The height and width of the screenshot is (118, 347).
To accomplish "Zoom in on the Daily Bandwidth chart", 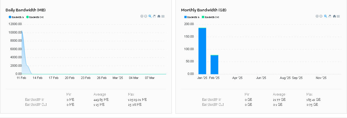I will (142, 16).
